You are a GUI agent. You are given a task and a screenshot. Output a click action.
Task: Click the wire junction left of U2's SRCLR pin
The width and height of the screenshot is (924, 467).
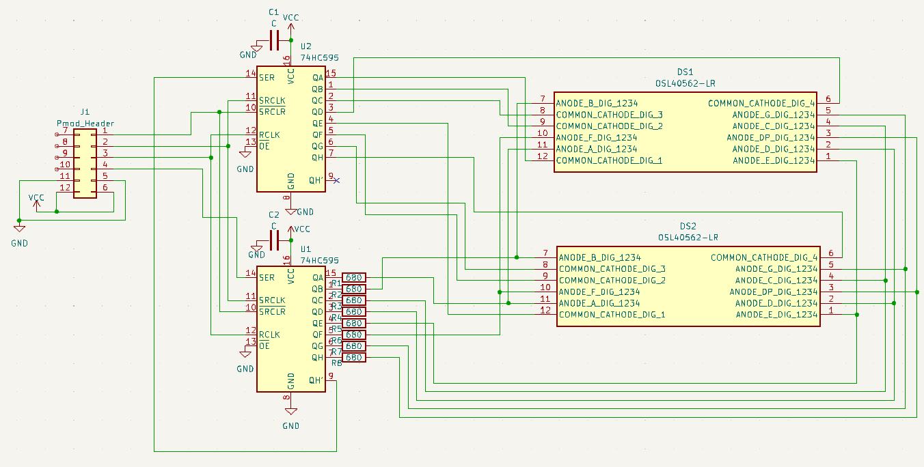(x=219, y=111)
